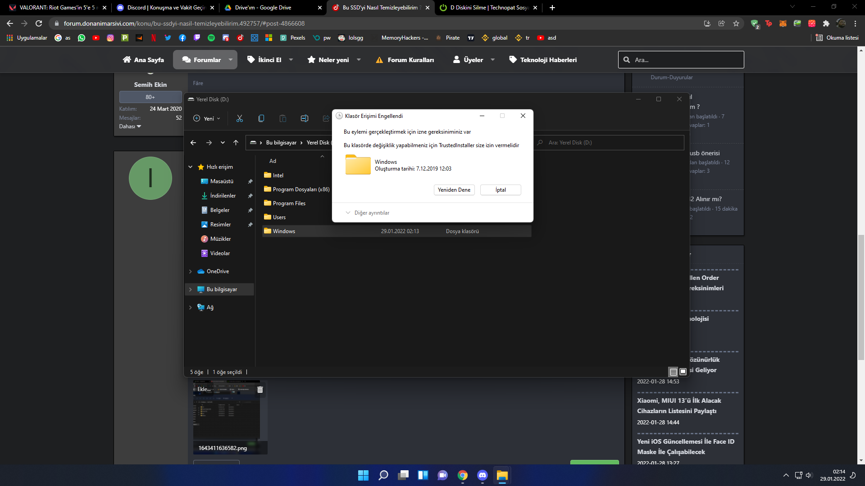The image size is (865, 486).
Task: Switch Explorer to large thumbnails view icon
Action: coord(683,372)
